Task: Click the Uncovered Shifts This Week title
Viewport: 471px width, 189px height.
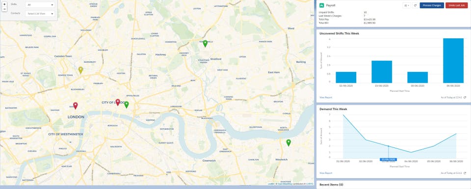Action: [339, 34]
